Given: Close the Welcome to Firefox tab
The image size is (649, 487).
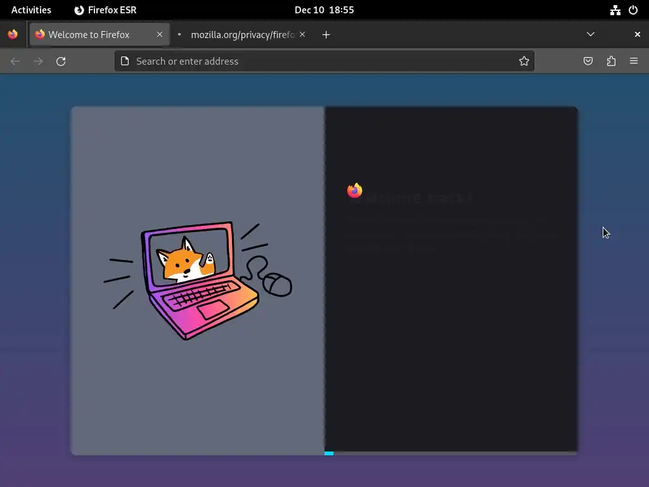Looking at the screenshot, I should [160, 34].
